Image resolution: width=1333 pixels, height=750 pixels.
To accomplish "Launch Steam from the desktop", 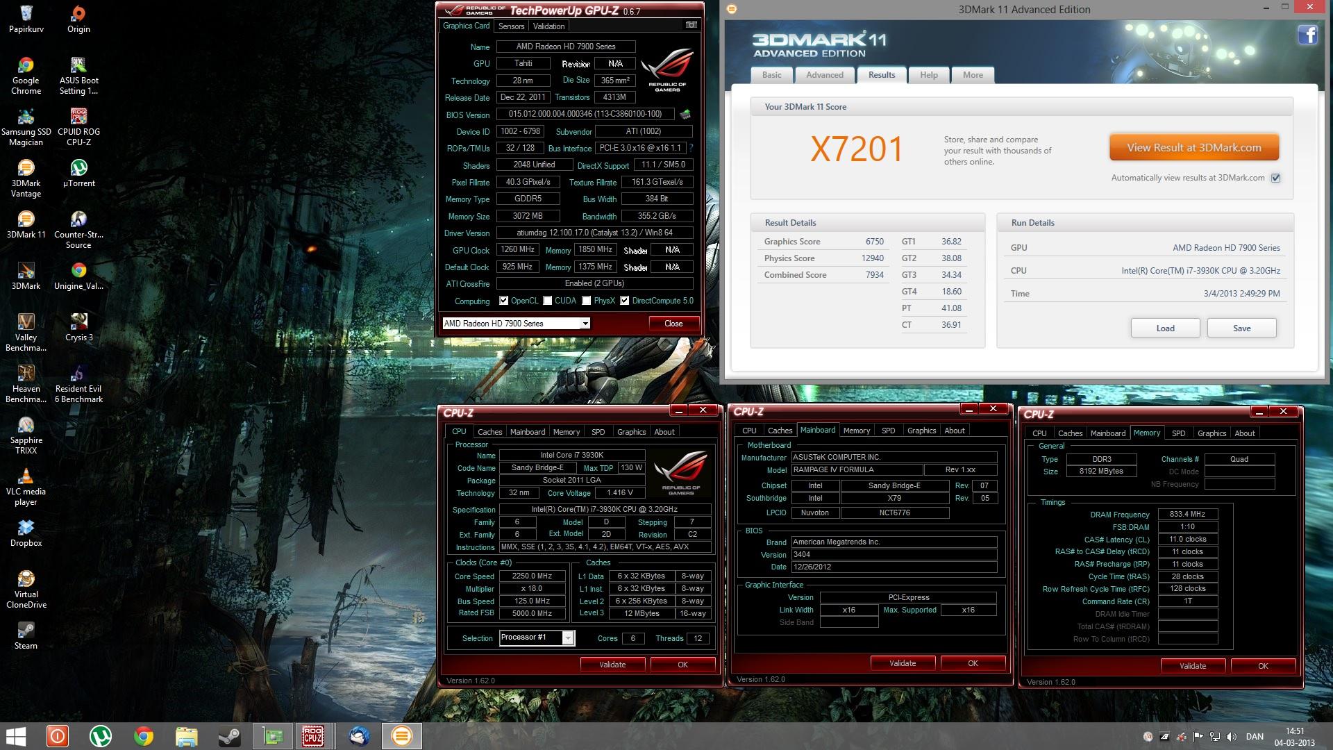I will click(x=26, y=635).
